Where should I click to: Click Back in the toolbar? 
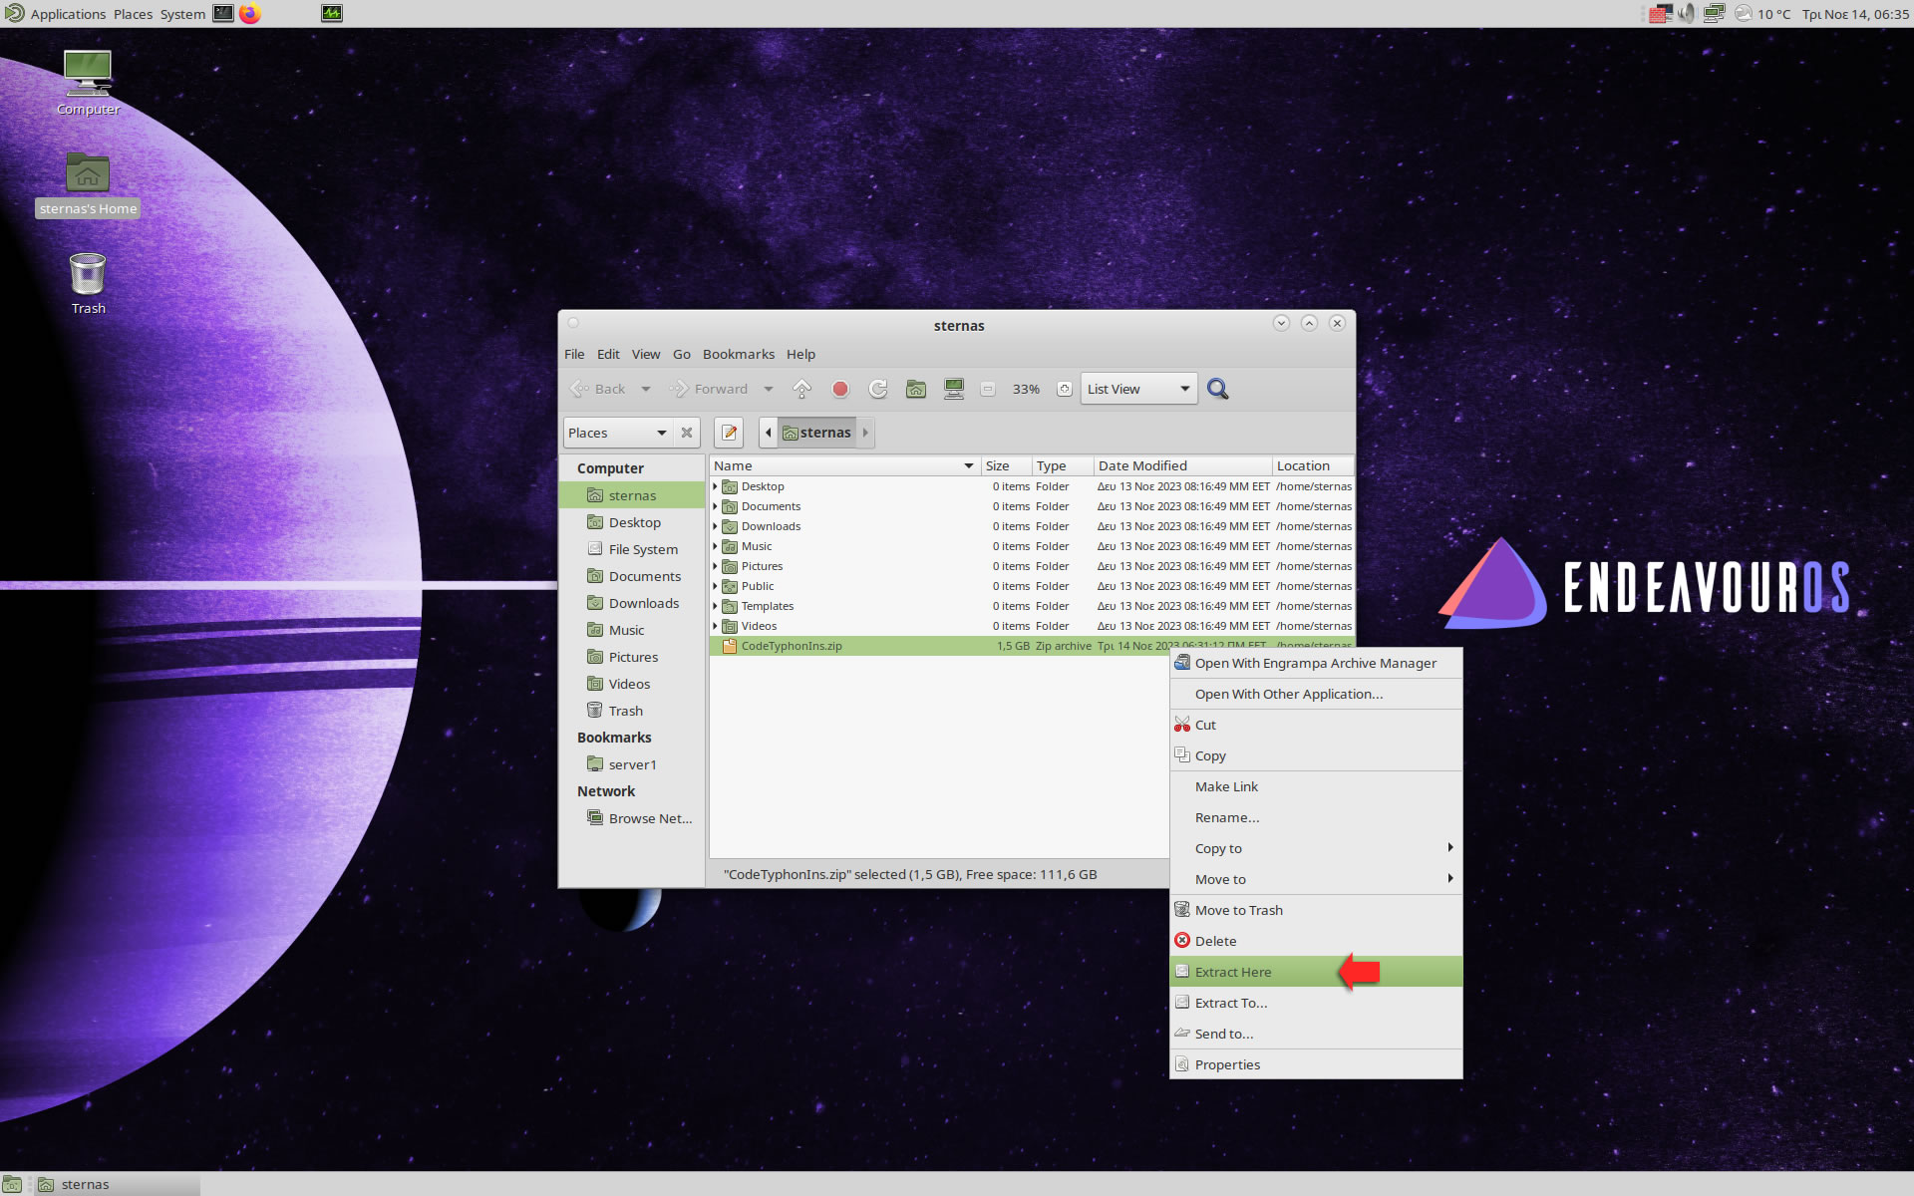click(598, 389)
